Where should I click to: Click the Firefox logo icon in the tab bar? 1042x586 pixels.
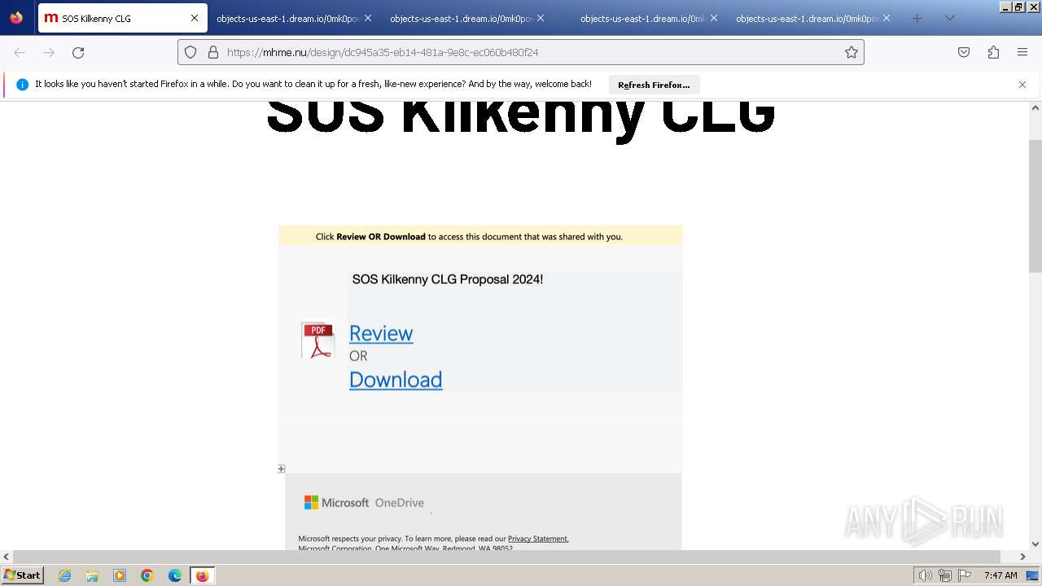[16, 18]
